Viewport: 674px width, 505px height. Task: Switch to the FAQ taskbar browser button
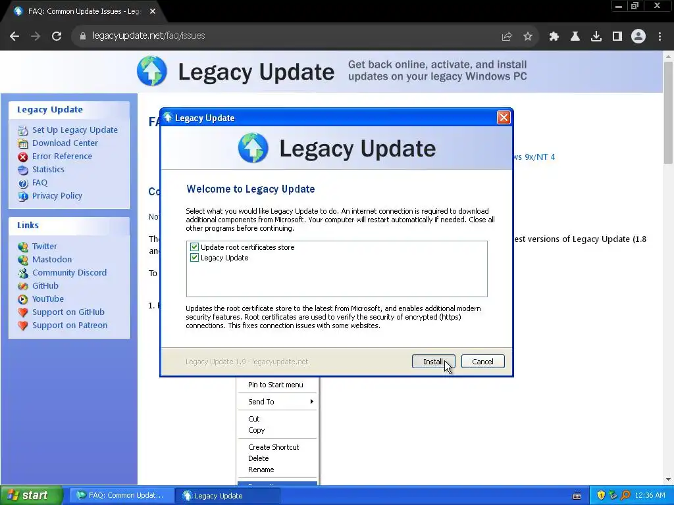(x=122, y=496)
